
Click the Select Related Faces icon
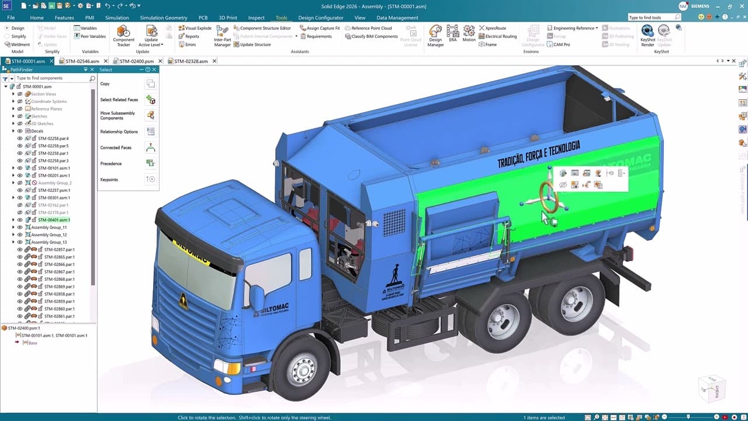point(151,100)
